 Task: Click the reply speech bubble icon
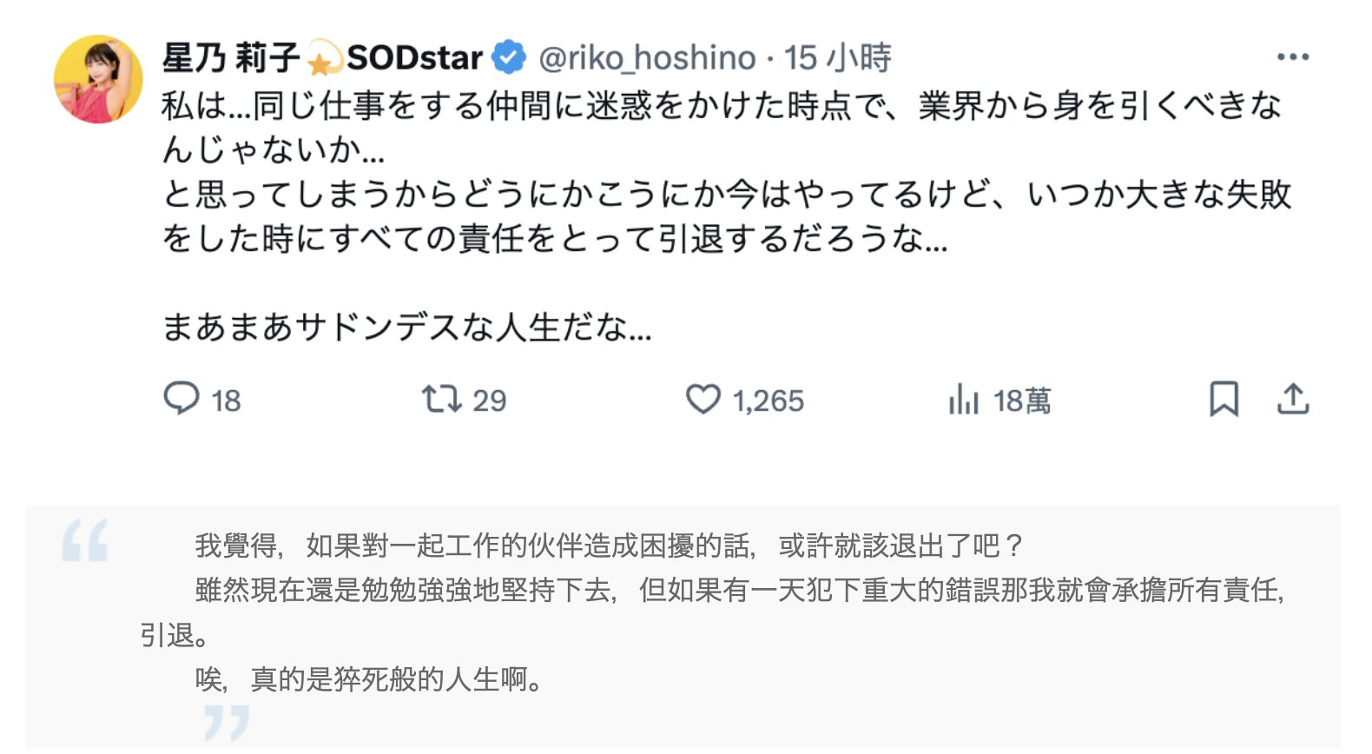[181, 399]
